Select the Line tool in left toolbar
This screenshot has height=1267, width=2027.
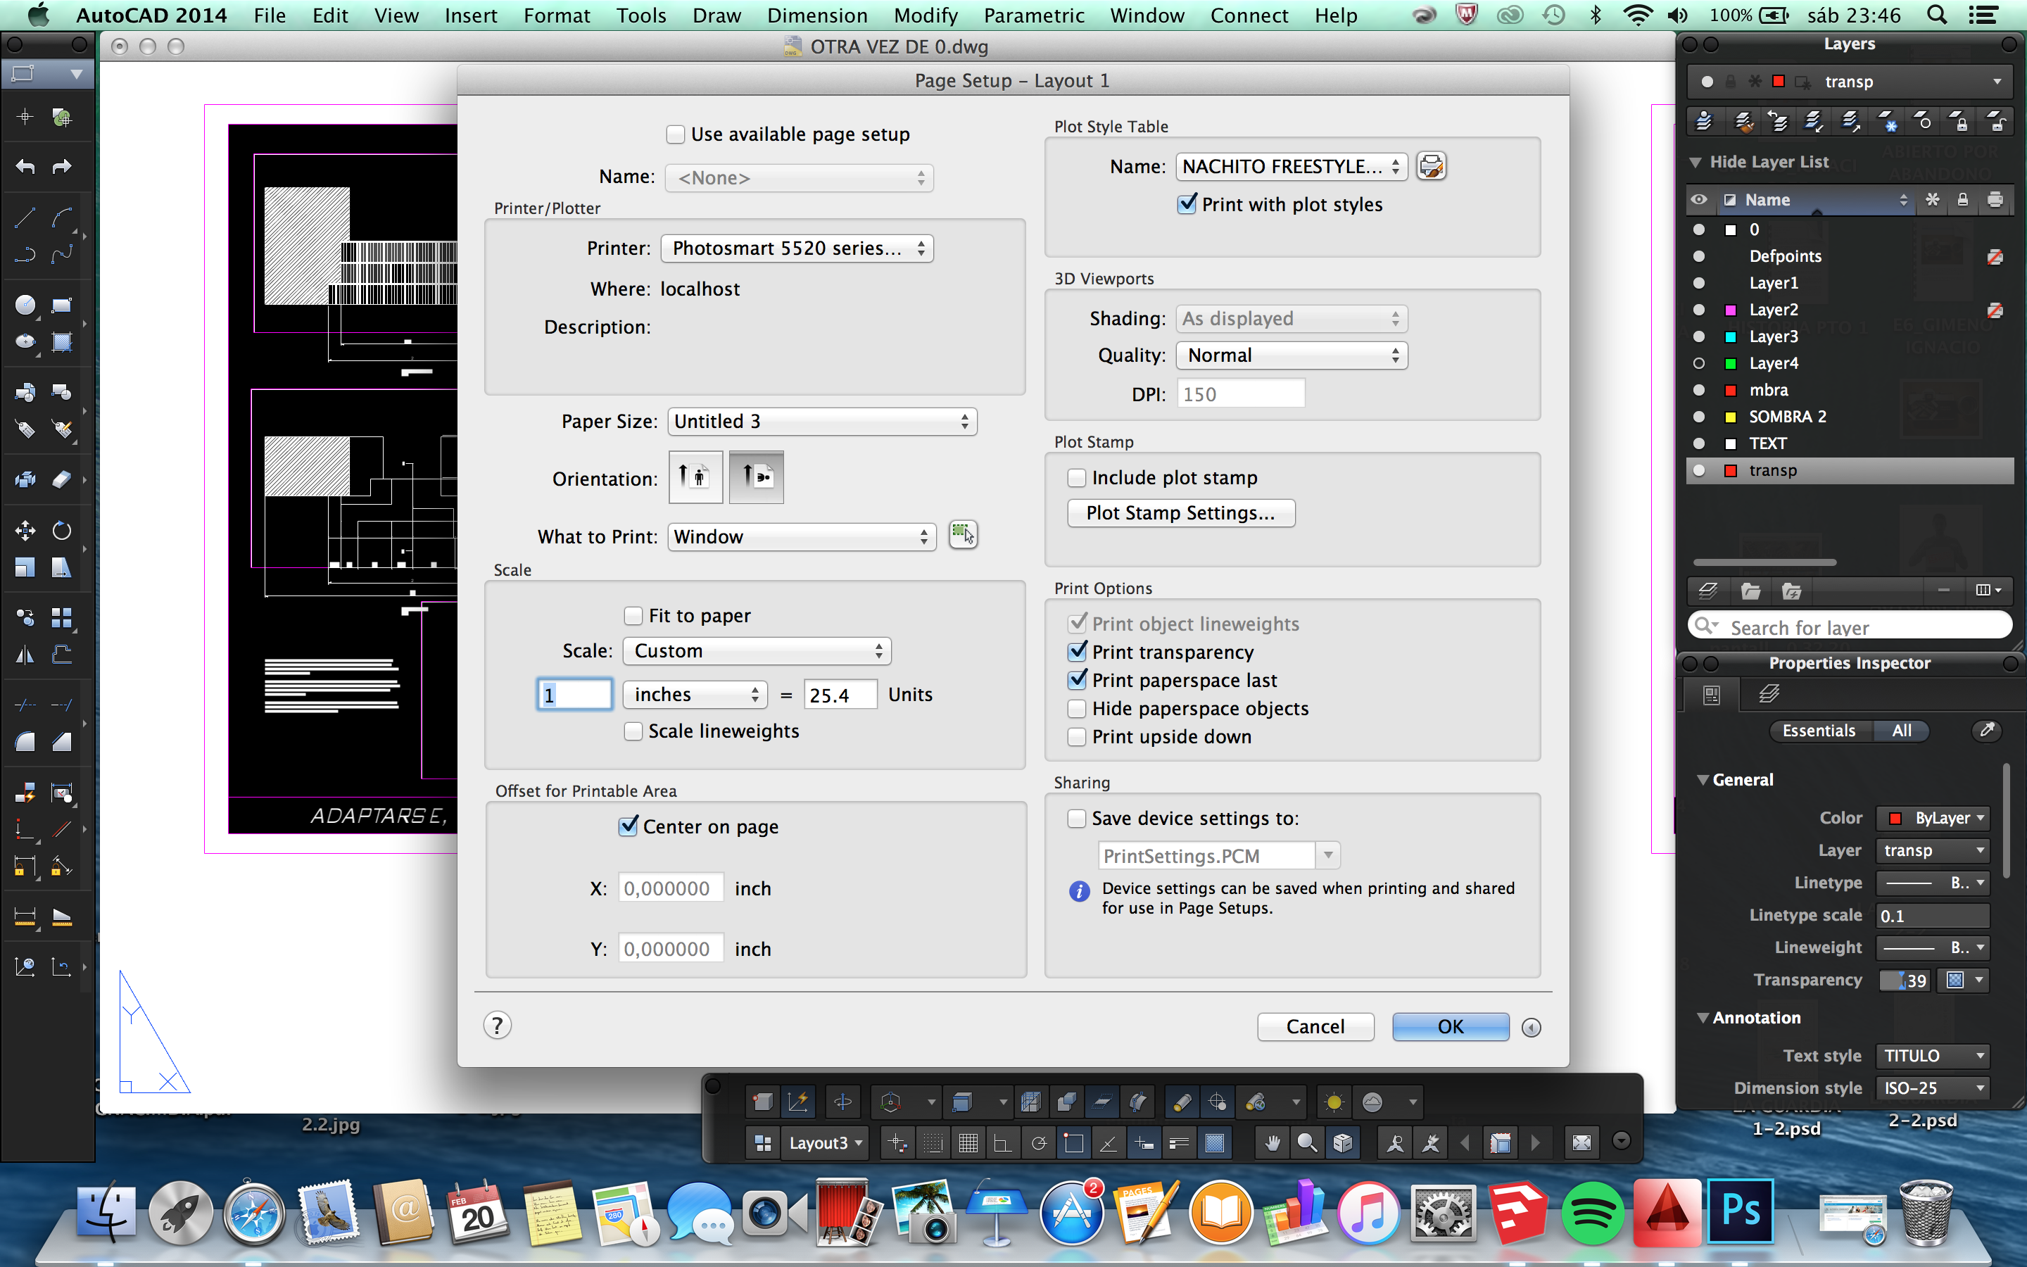25,218
